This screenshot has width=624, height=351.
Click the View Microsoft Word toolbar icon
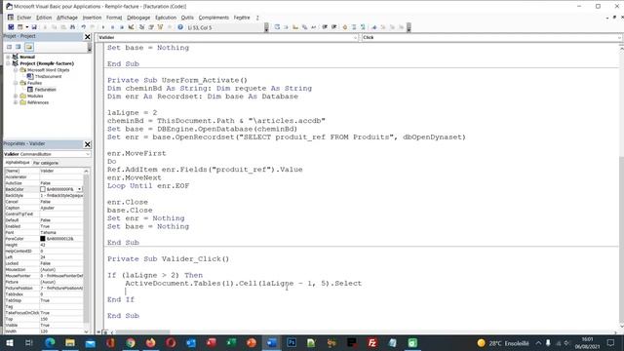11,27
